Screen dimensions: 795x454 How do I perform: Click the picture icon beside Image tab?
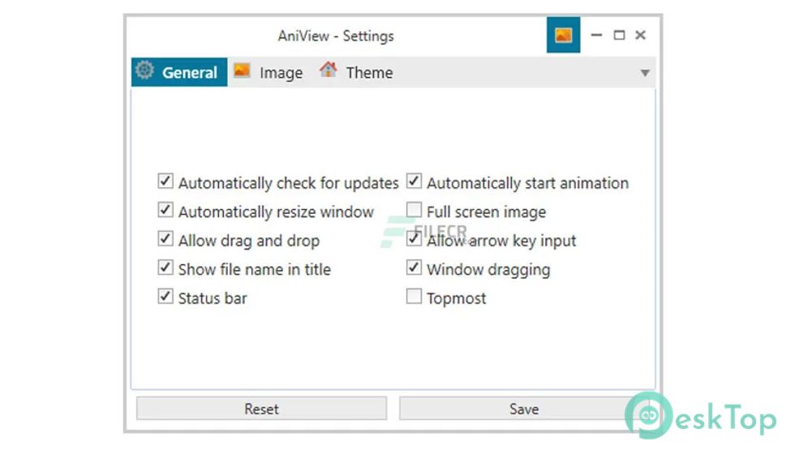242,70
